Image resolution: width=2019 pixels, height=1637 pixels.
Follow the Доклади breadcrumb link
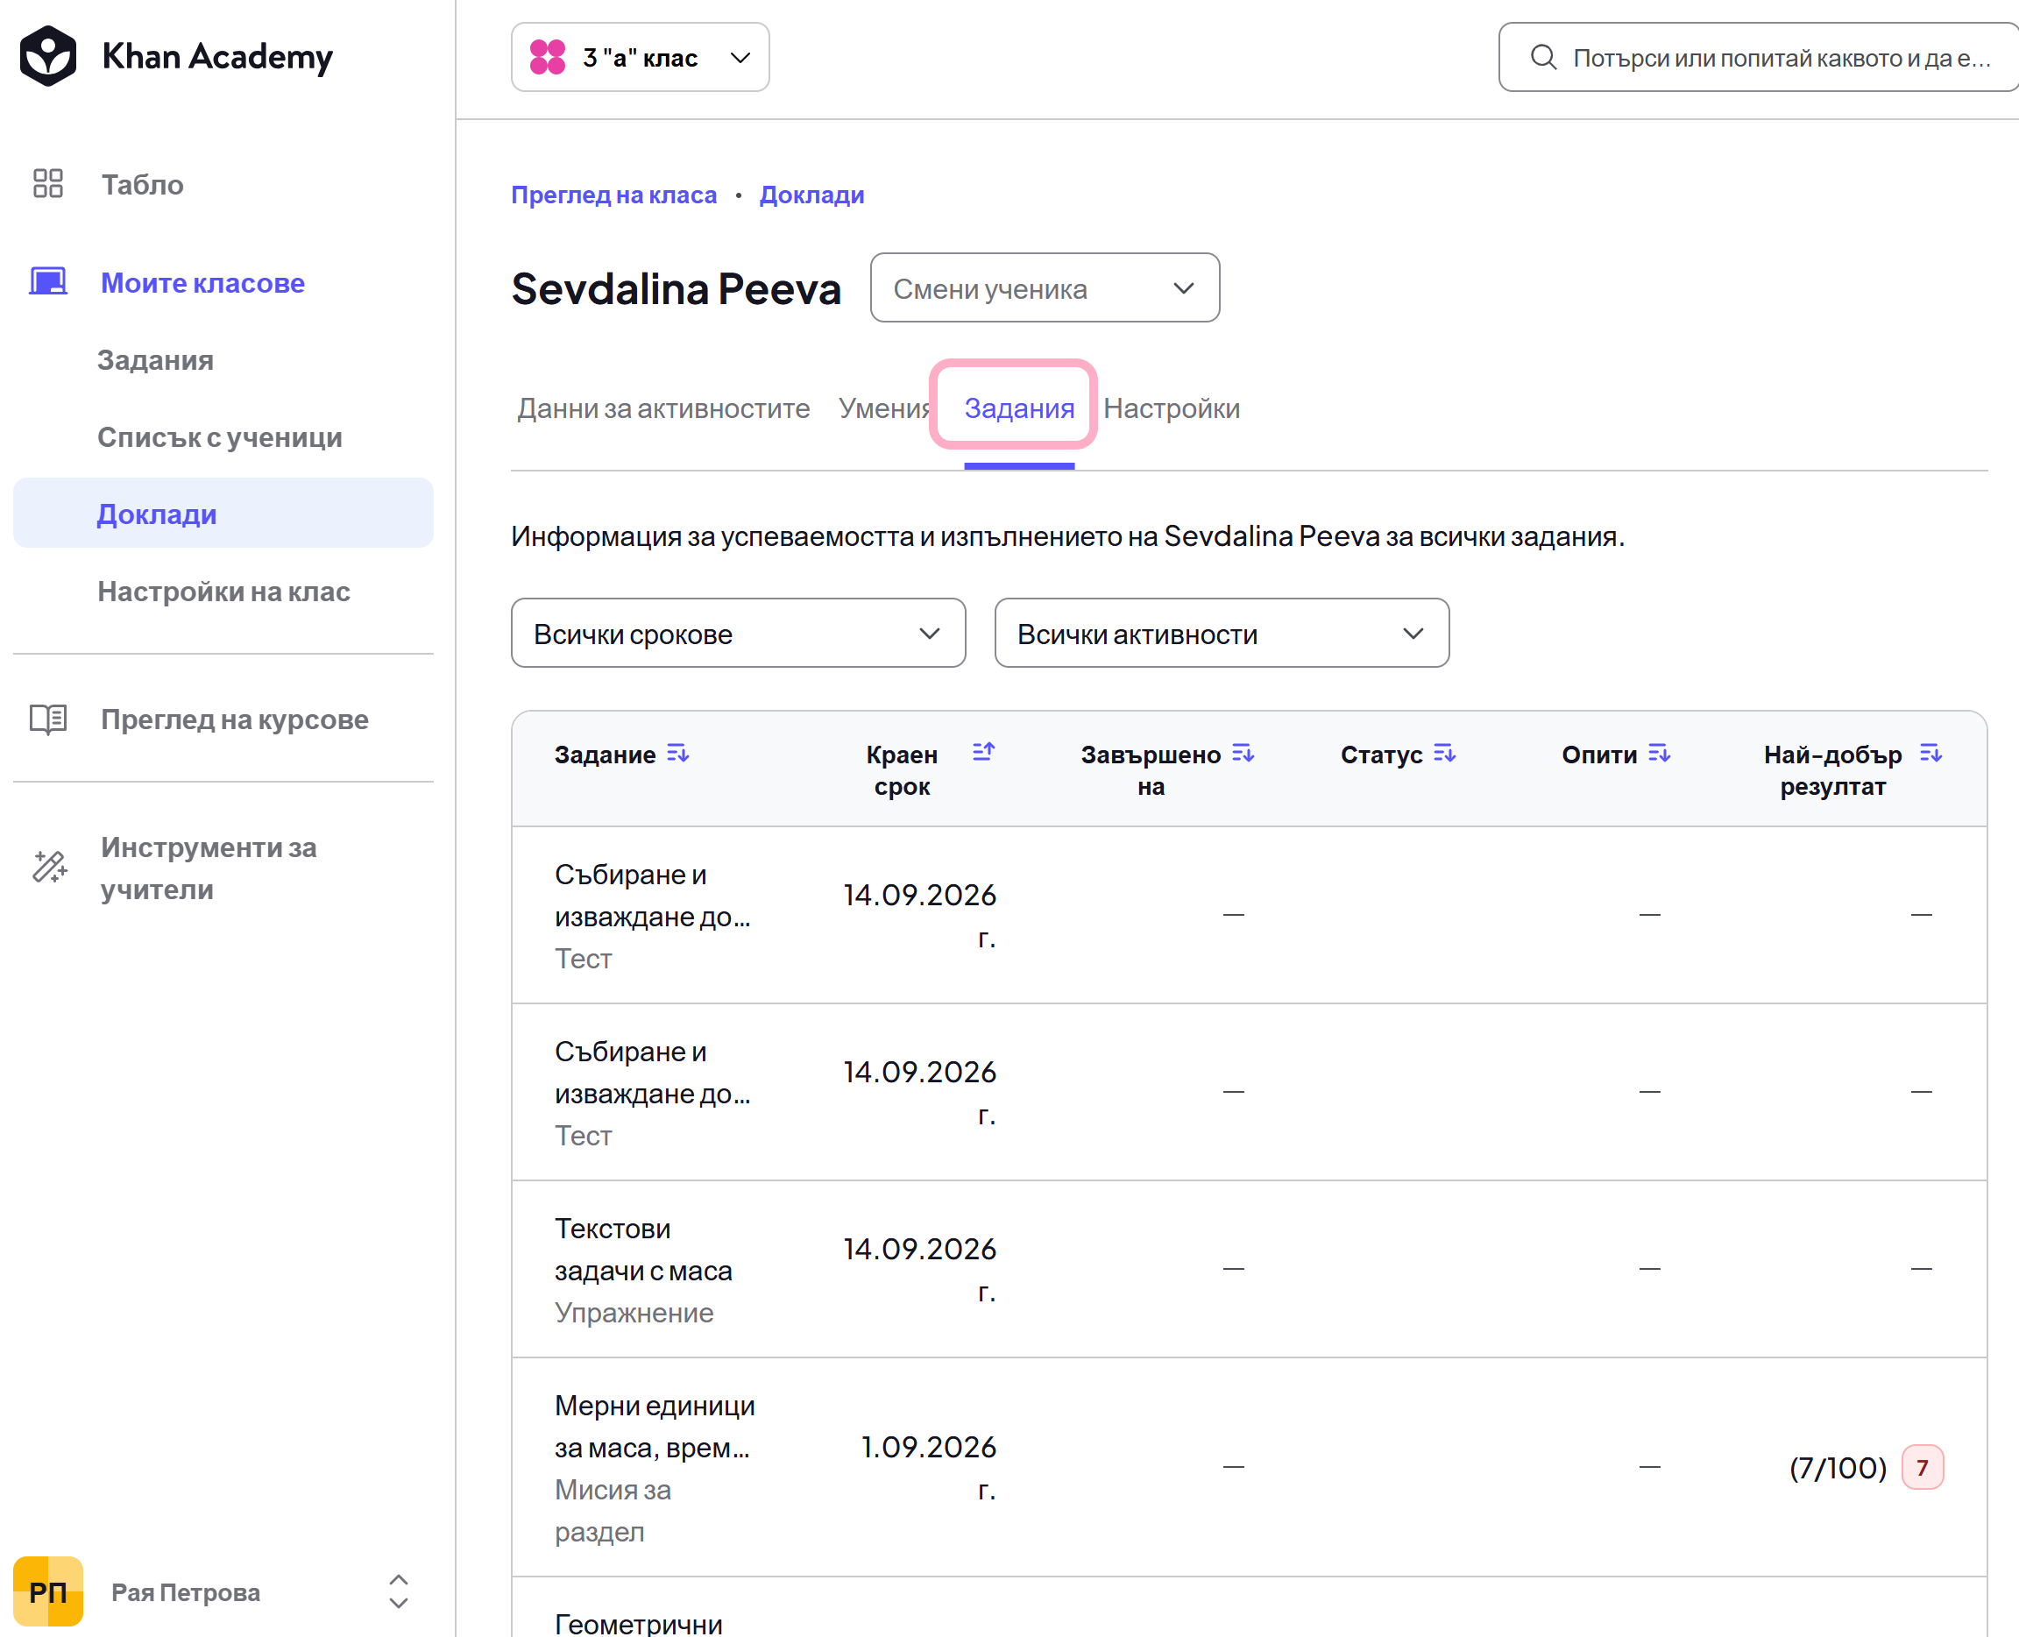point(812,195)
